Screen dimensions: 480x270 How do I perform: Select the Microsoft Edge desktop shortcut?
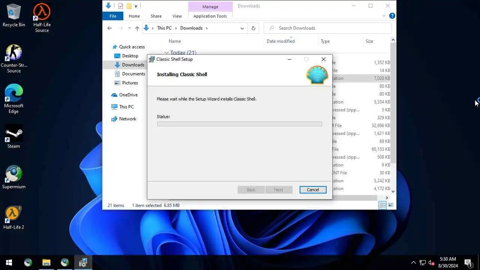[x=14, y=99]
